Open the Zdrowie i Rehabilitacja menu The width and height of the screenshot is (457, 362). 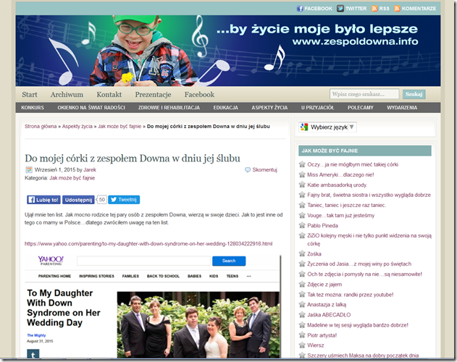pyautogui.click(x=169, y=108)
